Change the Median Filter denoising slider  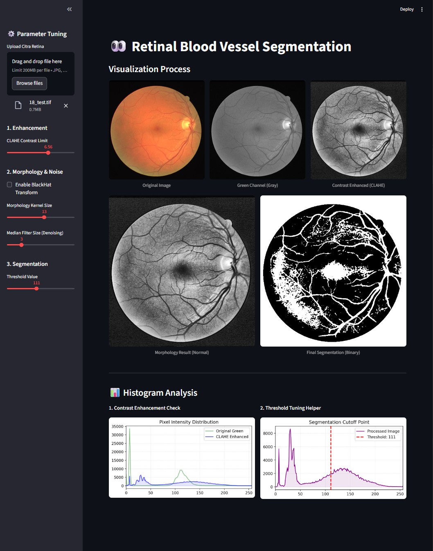21,245
